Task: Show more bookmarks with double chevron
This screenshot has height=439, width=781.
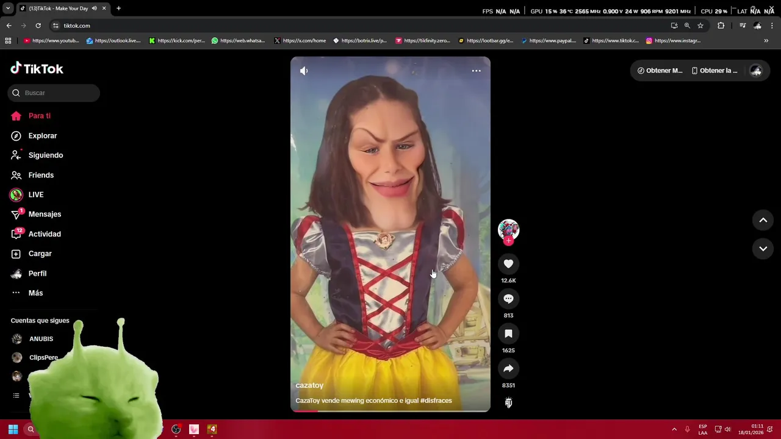Action: 766,41
